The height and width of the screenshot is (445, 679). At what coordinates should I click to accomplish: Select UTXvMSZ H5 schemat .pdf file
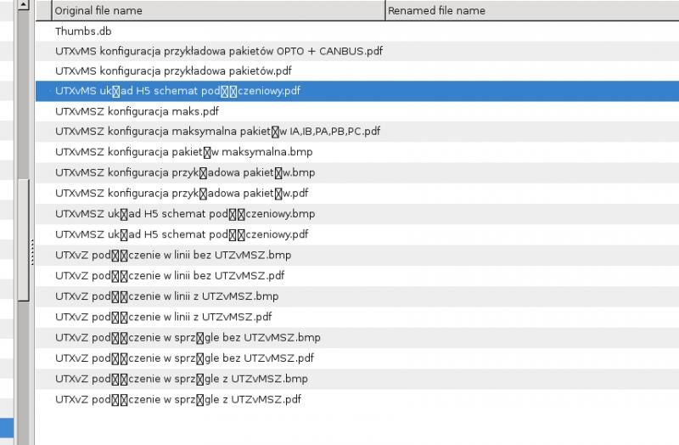[182, 234]
